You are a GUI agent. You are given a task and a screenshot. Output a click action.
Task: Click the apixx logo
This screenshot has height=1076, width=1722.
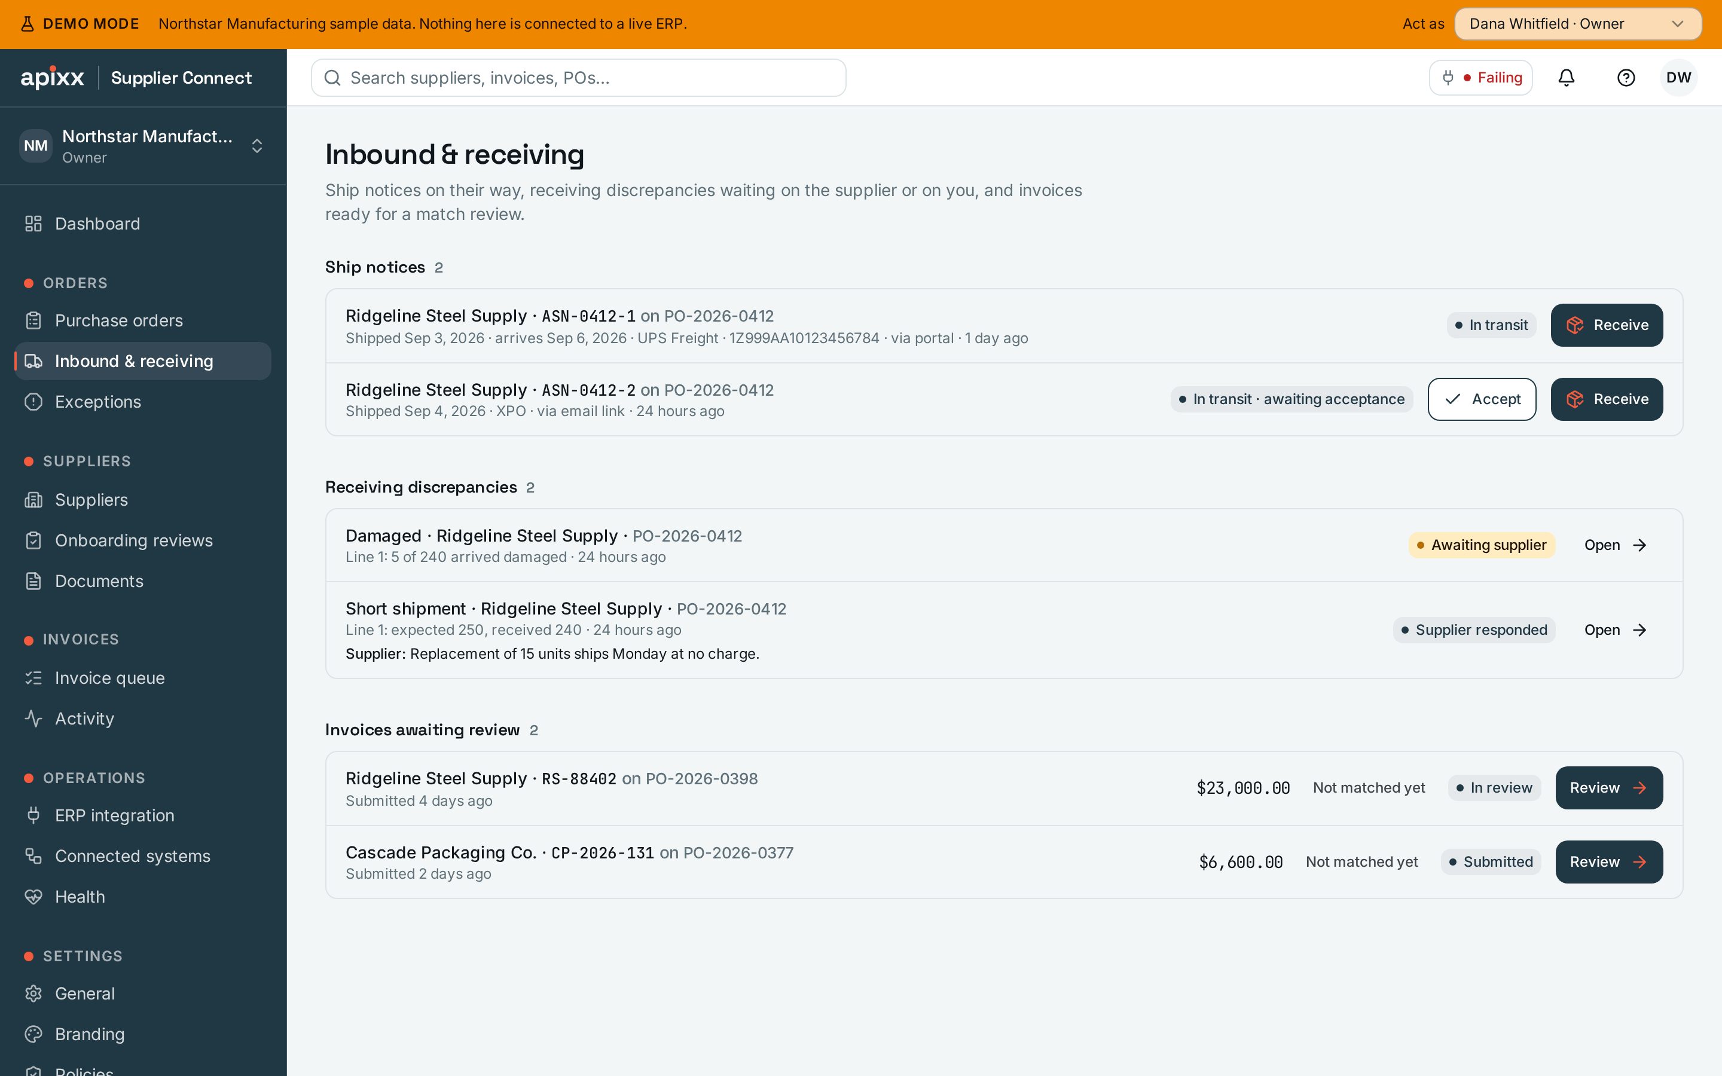53,78
